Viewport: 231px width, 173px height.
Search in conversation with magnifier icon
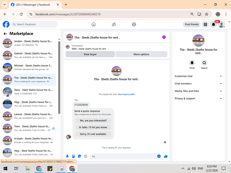tap(204, 63)
